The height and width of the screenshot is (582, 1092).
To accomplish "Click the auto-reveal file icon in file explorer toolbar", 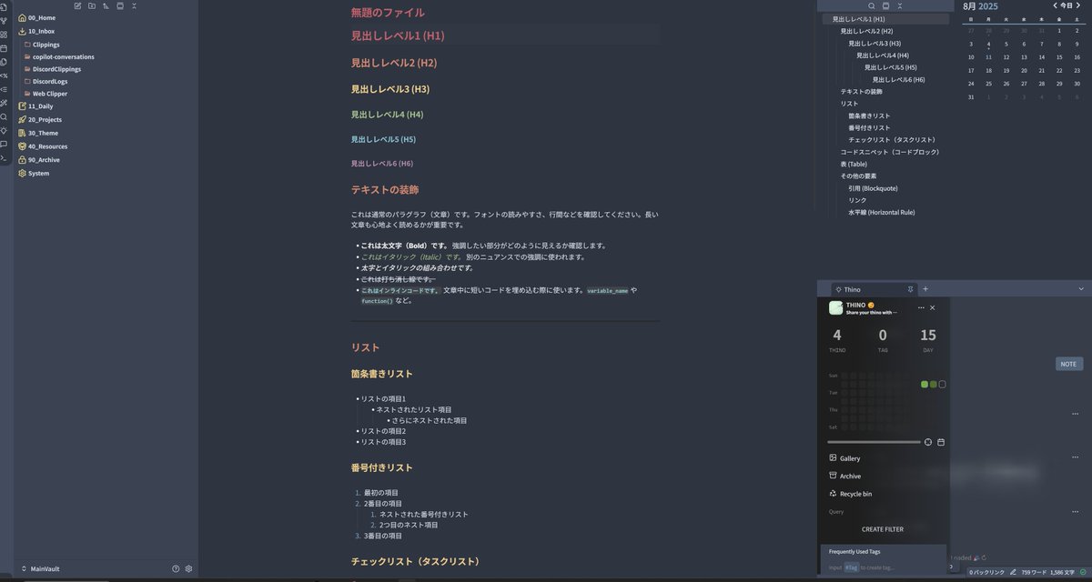I will tap(120, 5).
